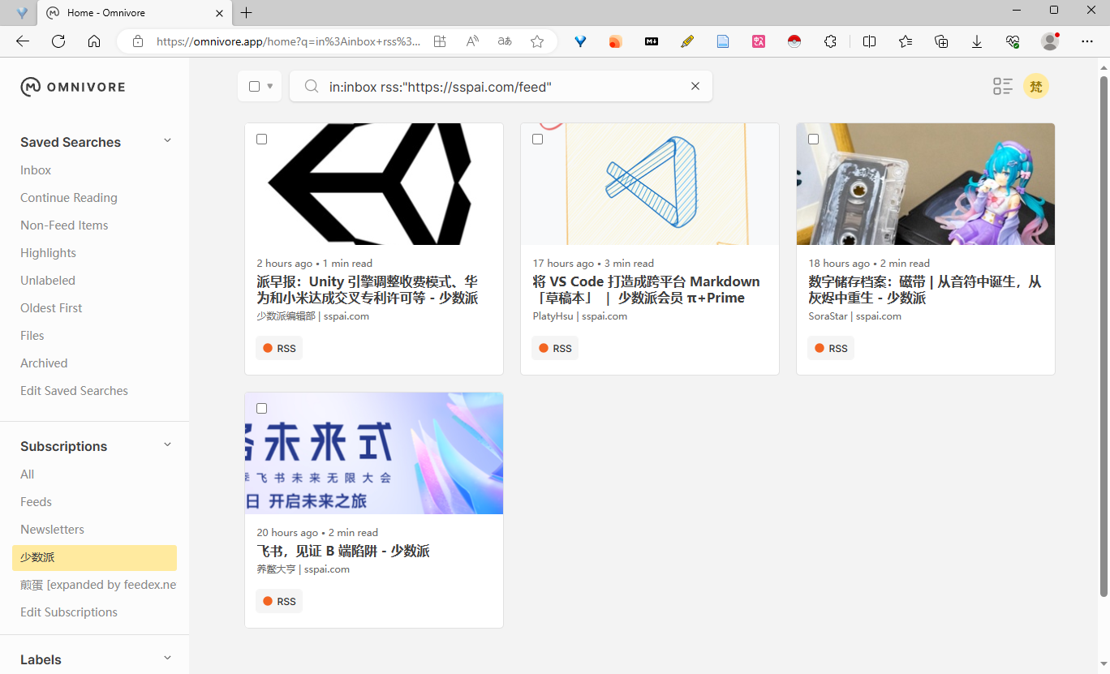Open the browser collections icon
The height and width of the screenshot is (674, 1110).
pos(941,41)
